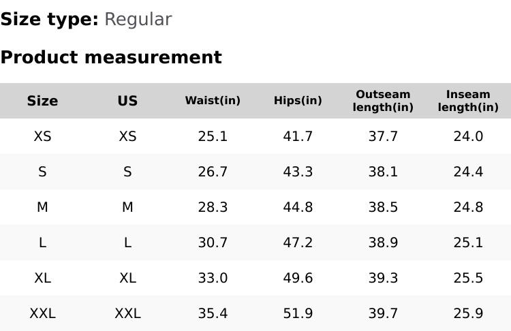The image size is (511, 331).
Task: Click the "Size" column header
Action: pos(42,101)
